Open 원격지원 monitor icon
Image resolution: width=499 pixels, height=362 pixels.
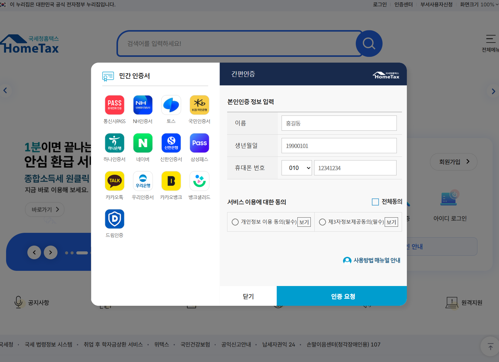click(452, 303)
